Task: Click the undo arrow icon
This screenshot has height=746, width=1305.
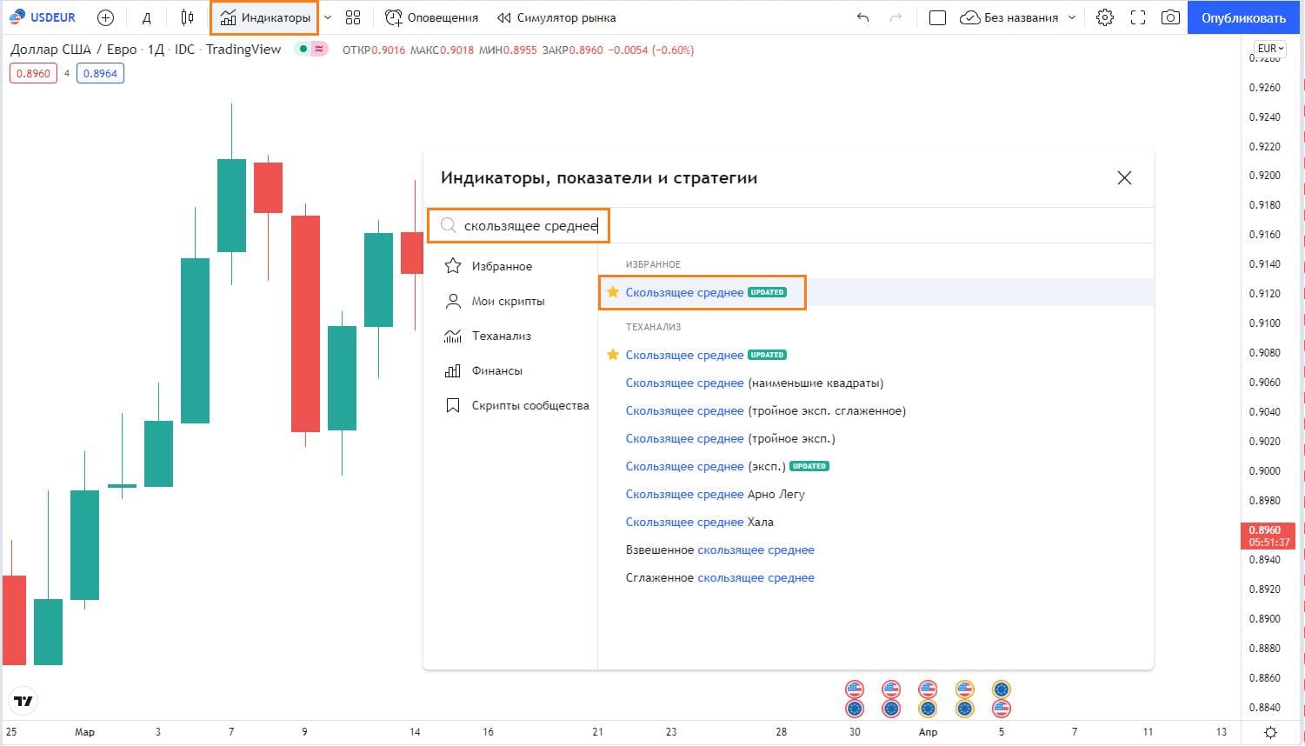Action: click(x=862, y=17)
